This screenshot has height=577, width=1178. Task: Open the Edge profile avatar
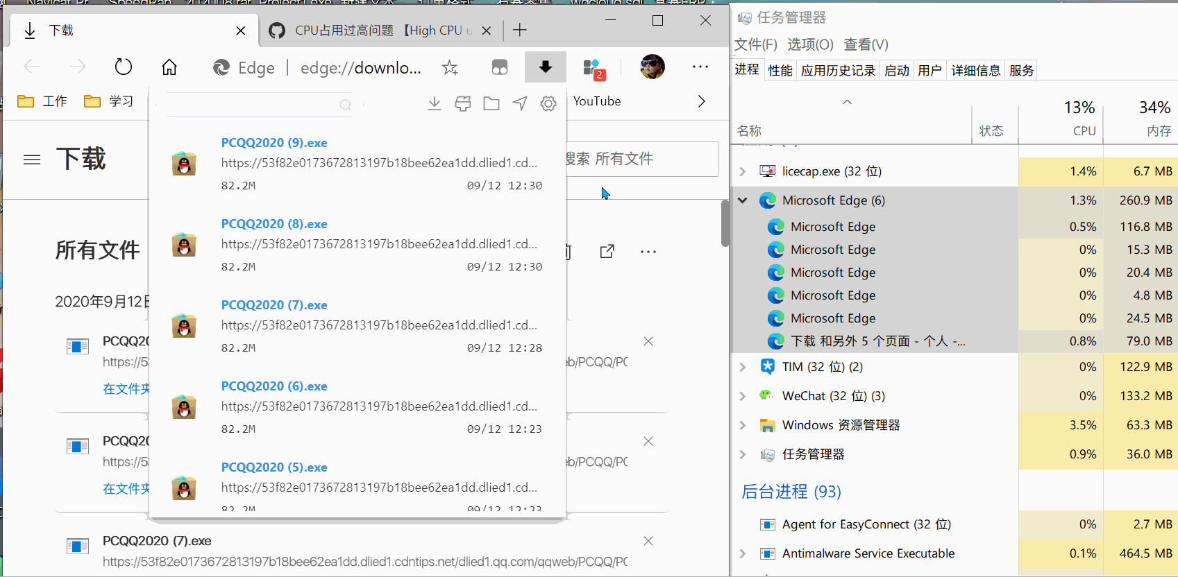(x=652, y=67)
